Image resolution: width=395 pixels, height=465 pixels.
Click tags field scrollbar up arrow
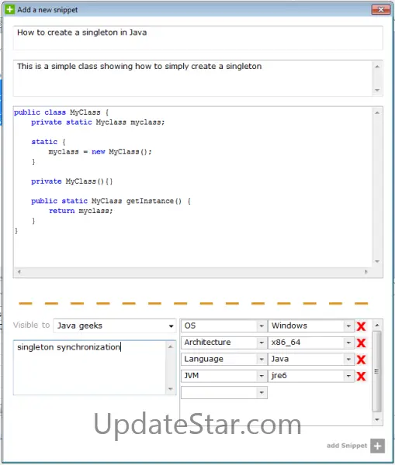click(171, 346)
